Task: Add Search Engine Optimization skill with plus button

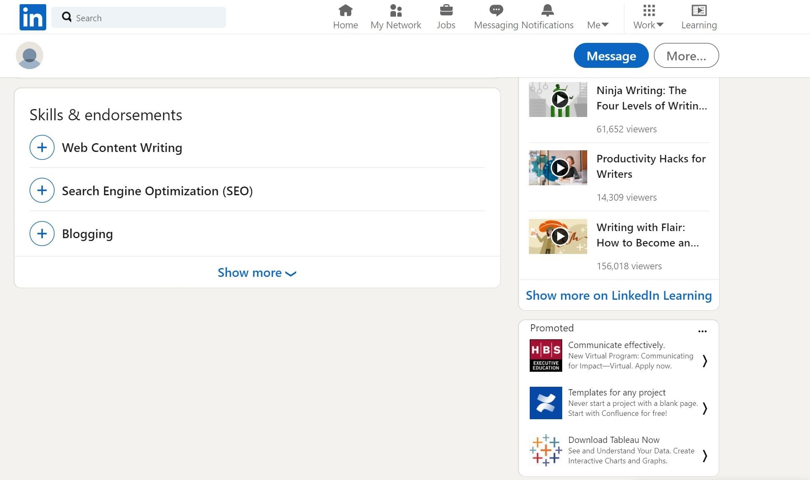Action: (42, 190)
